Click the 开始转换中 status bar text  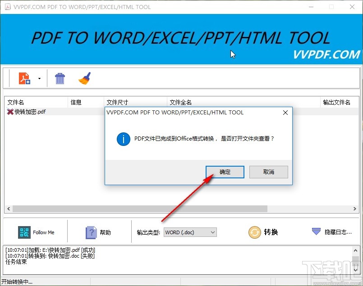(x=16, y=281)
